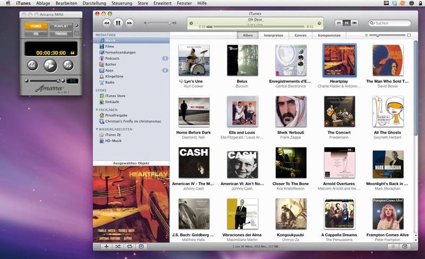425x259 pixels.
Task: Select Musik in the Mediathek sidebar
Action: (x=131, y=40)
